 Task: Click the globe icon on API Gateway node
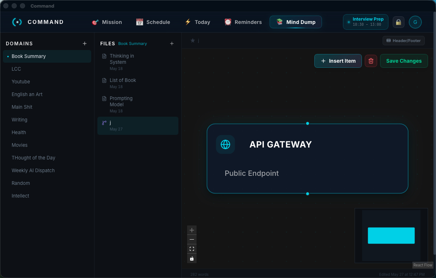pos(225,144)
